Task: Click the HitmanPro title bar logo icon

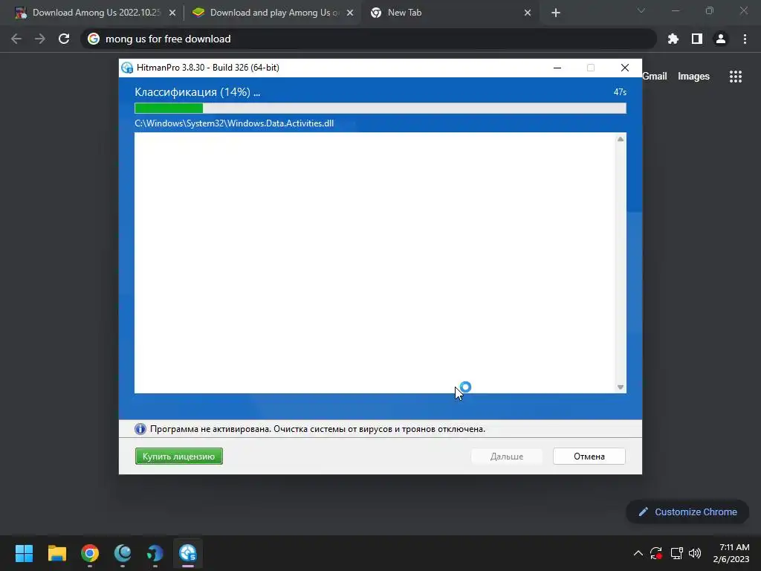Action: [x=127, y=68]
